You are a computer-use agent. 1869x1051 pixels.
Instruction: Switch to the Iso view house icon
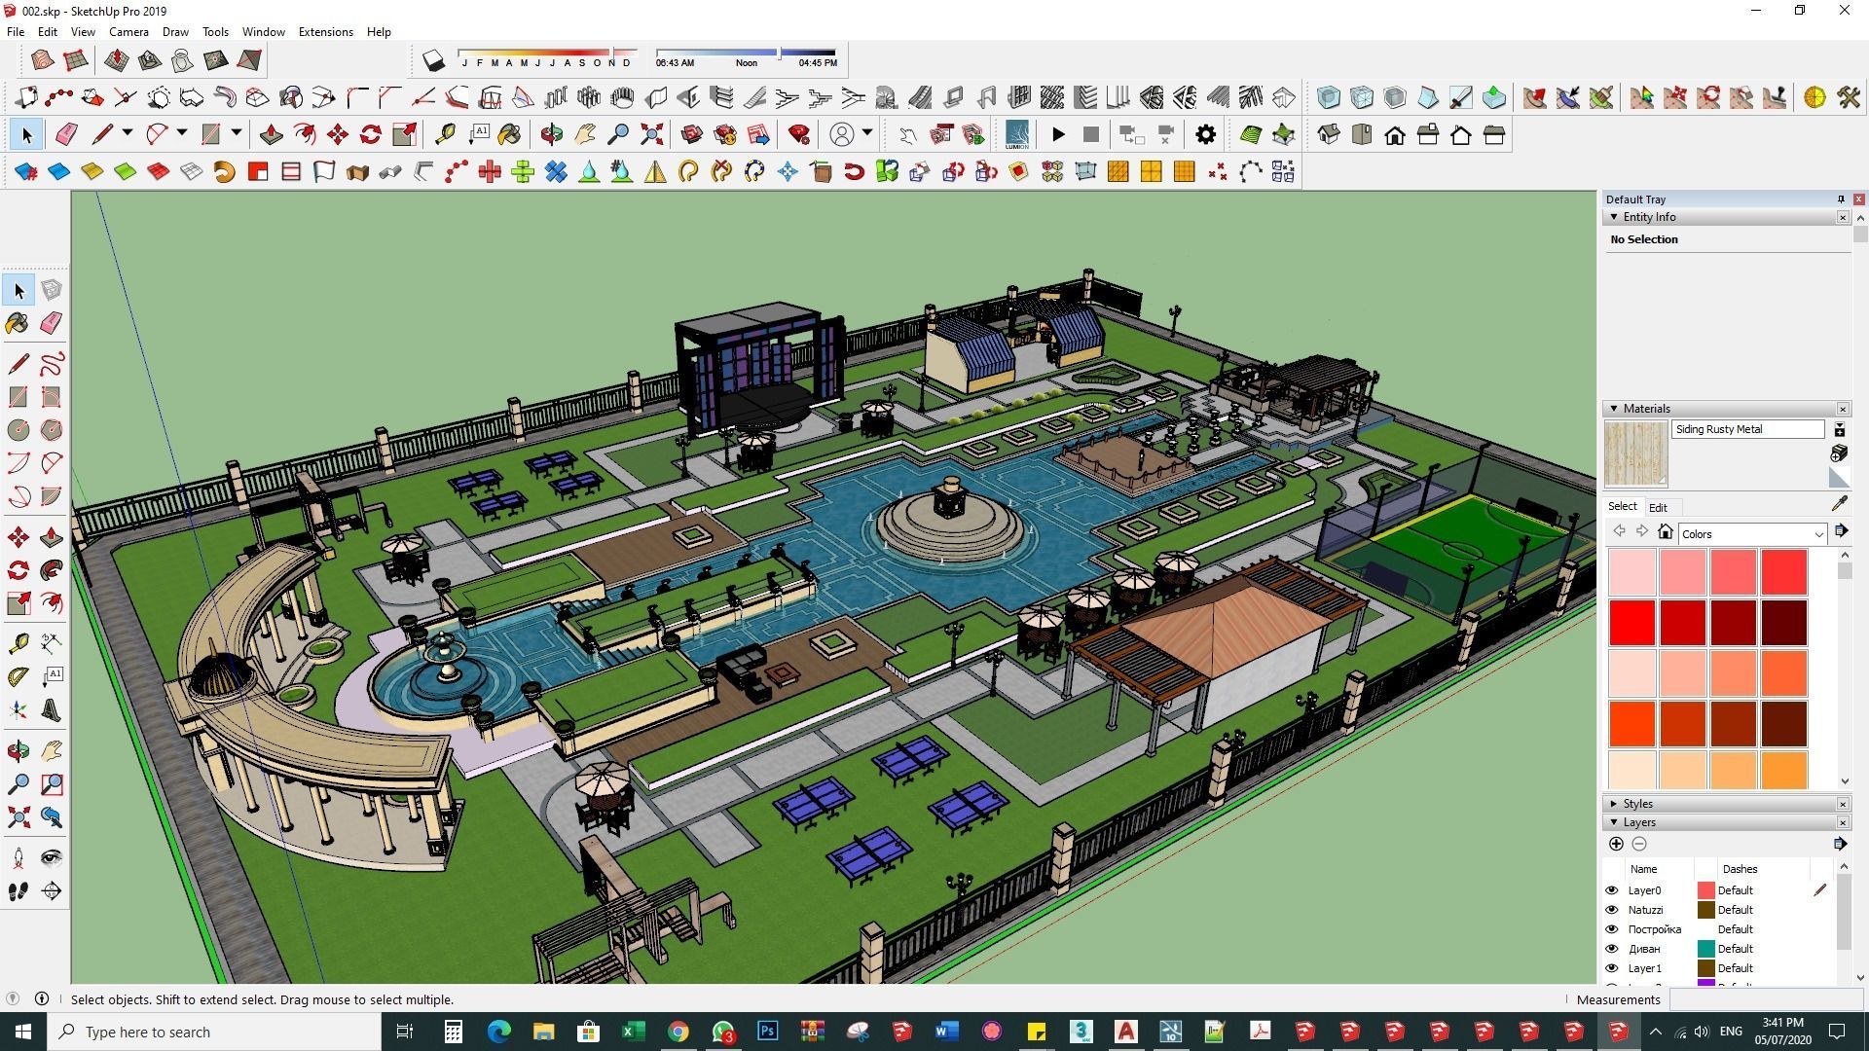pyautogui.click(x=1329, y=134)
